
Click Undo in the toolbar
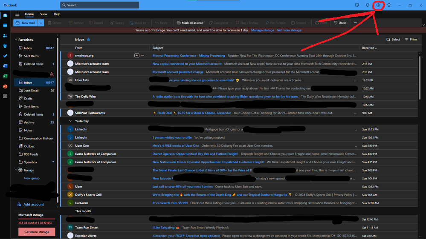coord(340,23)
